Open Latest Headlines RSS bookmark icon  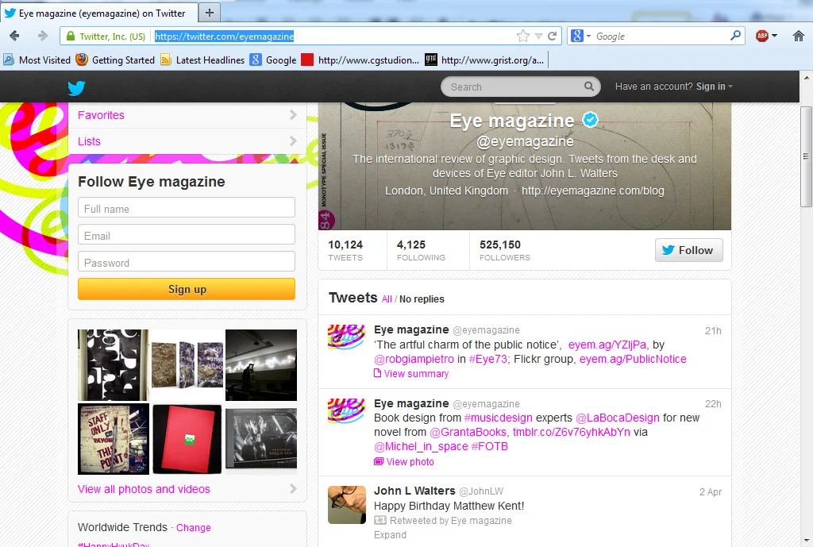[x=166, y=60]
